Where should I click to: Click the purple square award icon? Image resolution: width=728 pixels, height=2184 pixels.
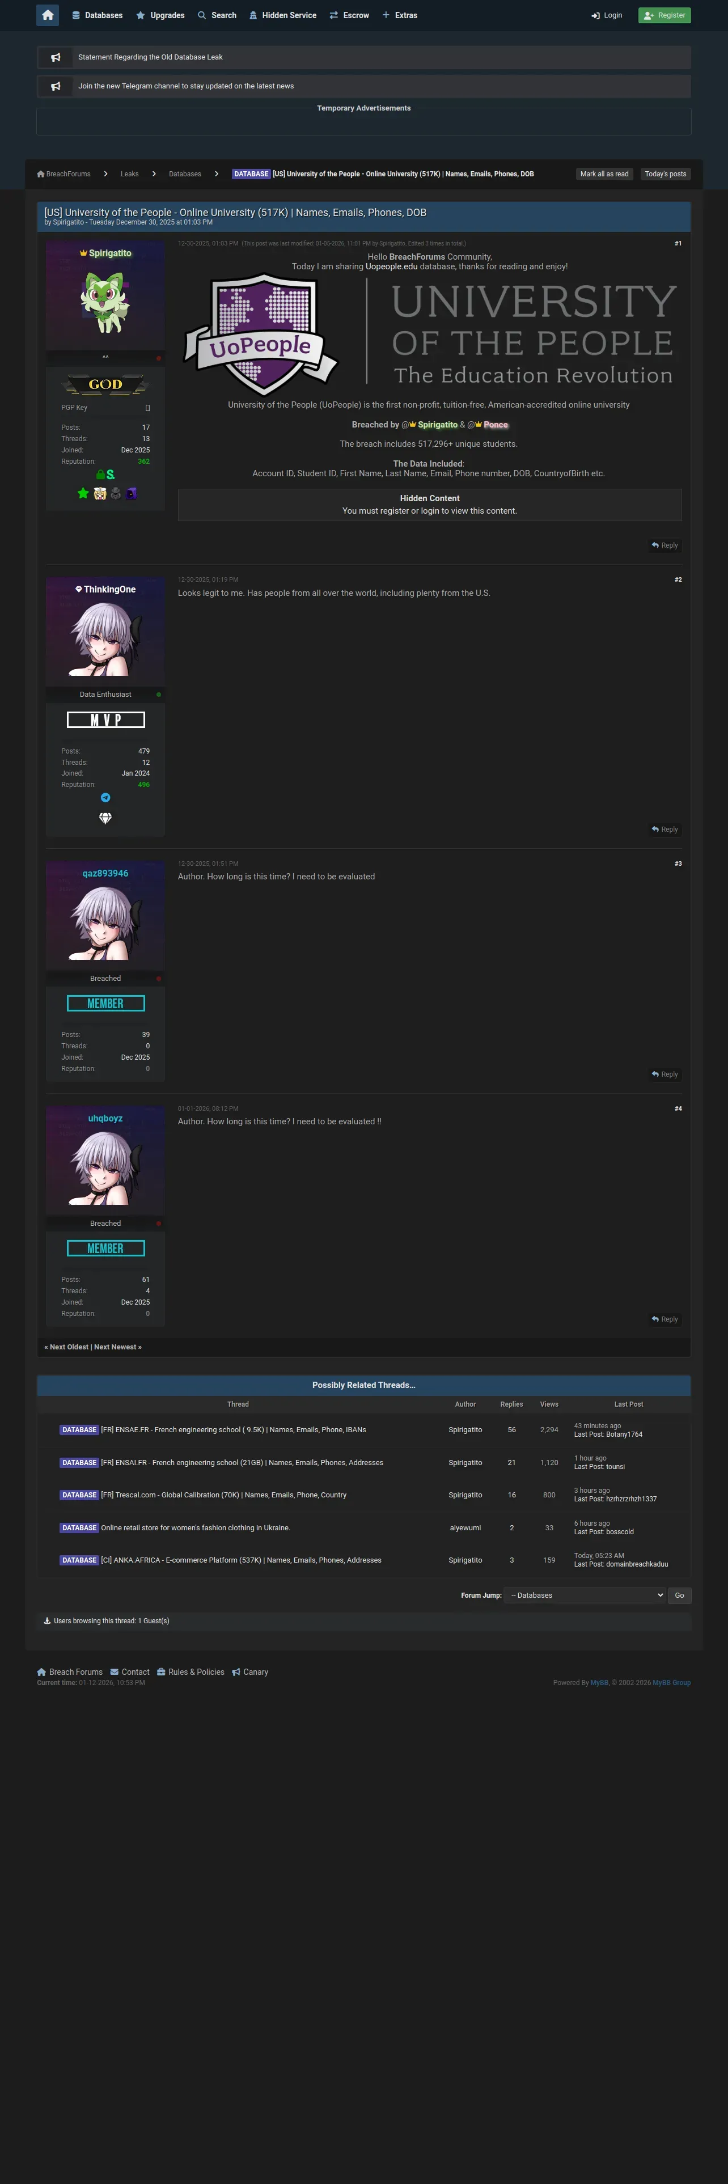132,493
